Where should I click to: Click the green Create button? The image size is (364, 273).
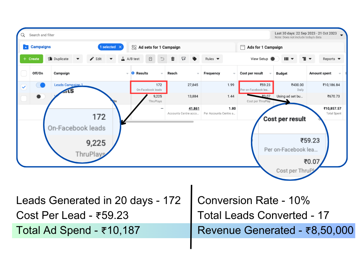pyautogui.click(x=31, y=59)
